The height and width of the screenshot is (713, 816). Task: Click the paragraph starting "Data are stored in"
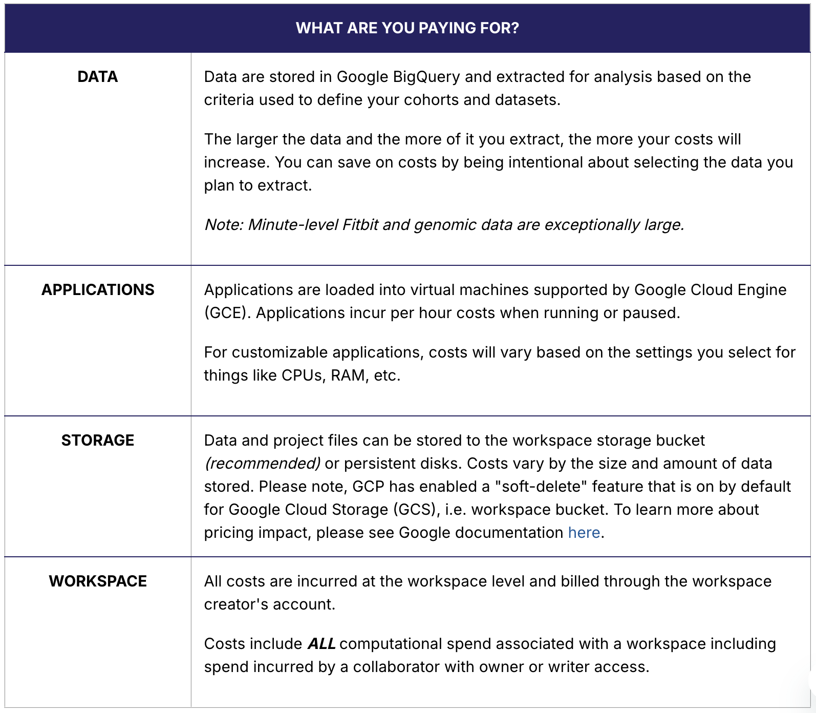point(477,88)
